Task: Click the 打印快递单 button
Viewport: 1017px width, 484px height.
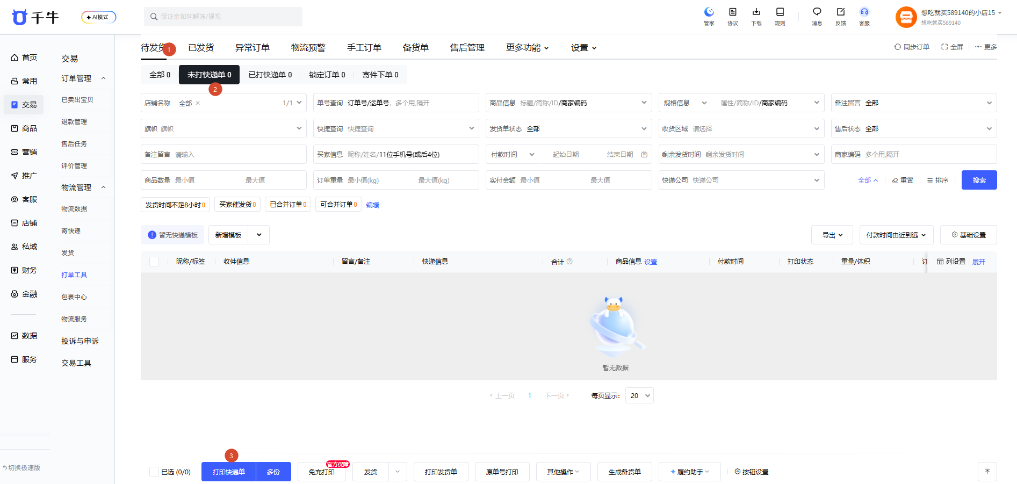Action: [x=229, y=472]
